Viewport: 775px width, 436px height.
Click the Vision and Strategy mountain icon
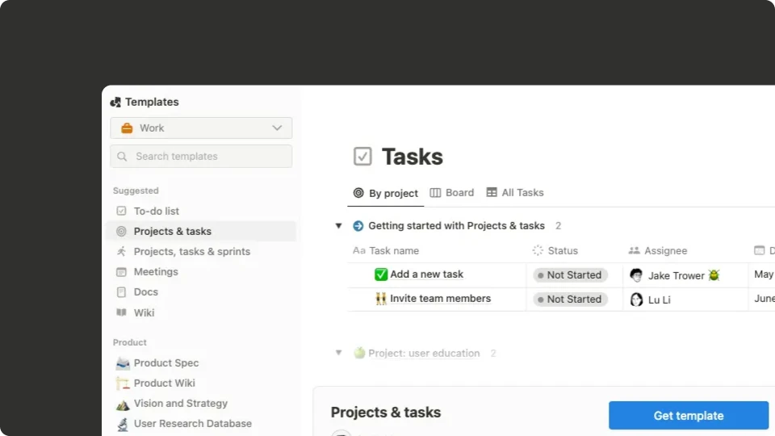[123, 405]
